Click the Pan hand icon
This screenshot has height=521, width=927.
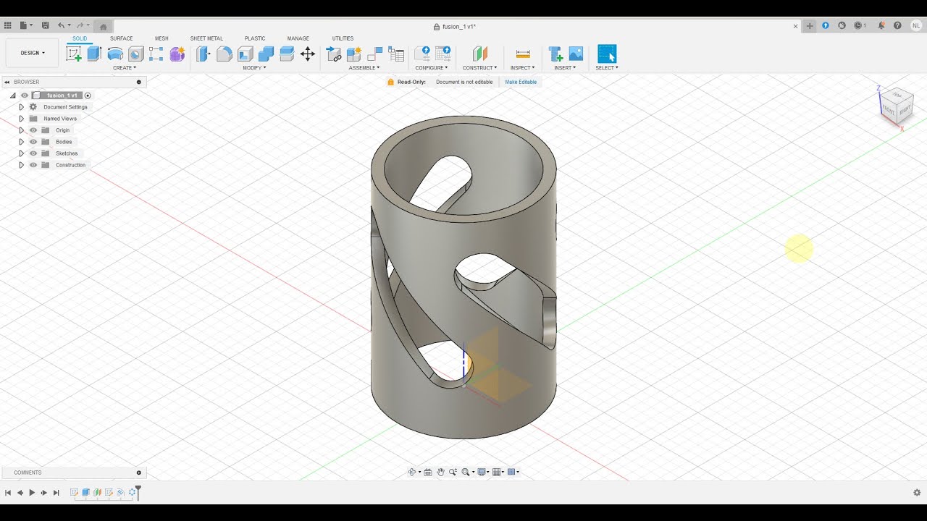440,472
